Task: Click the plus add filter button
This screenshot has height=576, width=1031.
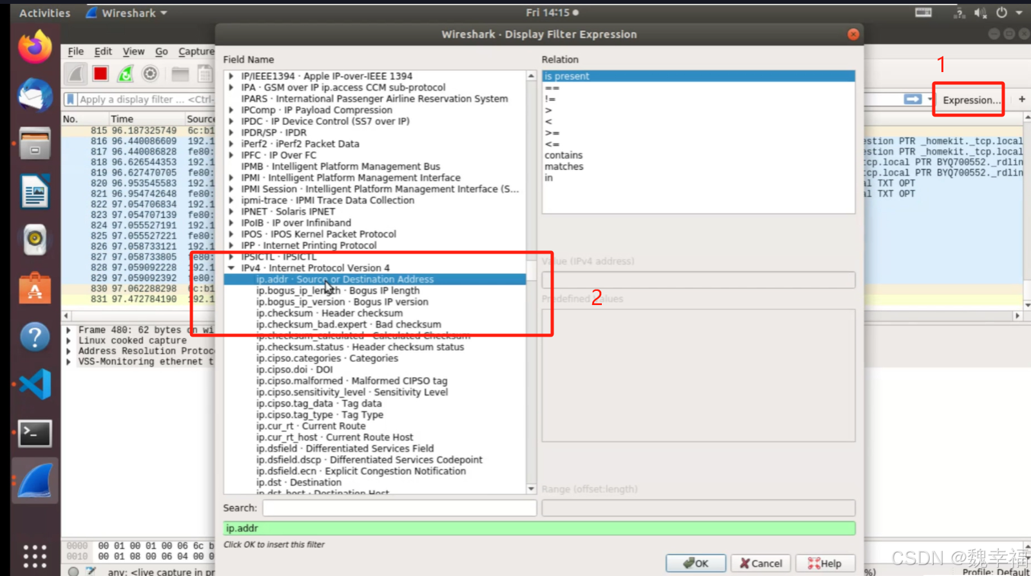Action: pos(1021,99)
